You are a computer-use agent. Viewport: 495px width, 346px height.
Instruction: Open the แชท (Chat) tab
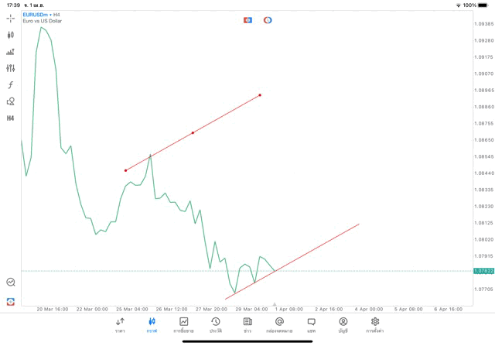coord(311,325)
